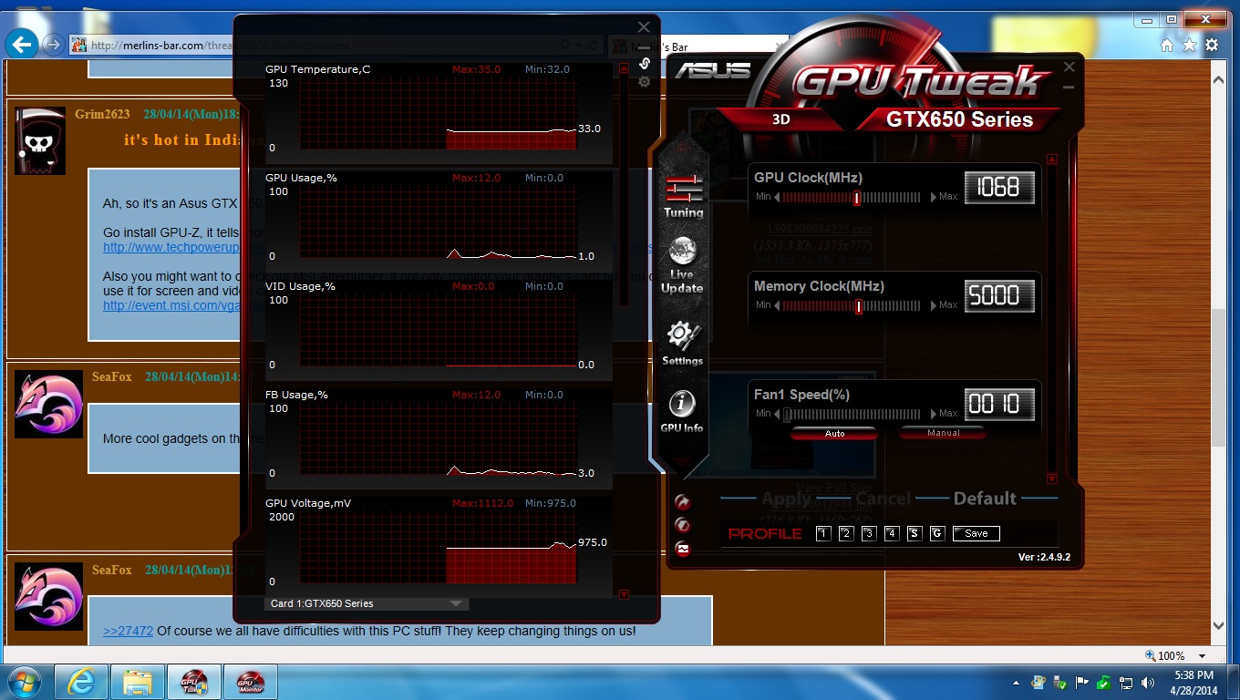Viewport: 1240px width, 700px height.
Task: Open the browser Home icon
Action: point(1167,45)
